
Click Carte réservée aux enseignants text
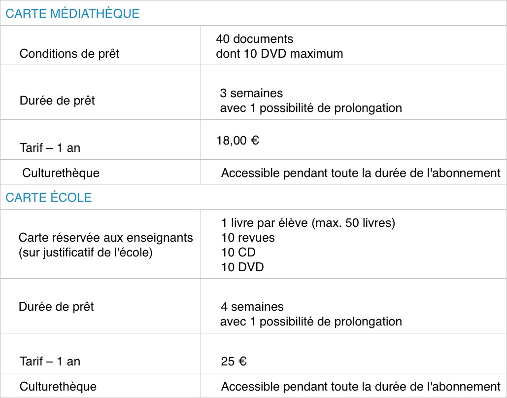click(106, 238)
